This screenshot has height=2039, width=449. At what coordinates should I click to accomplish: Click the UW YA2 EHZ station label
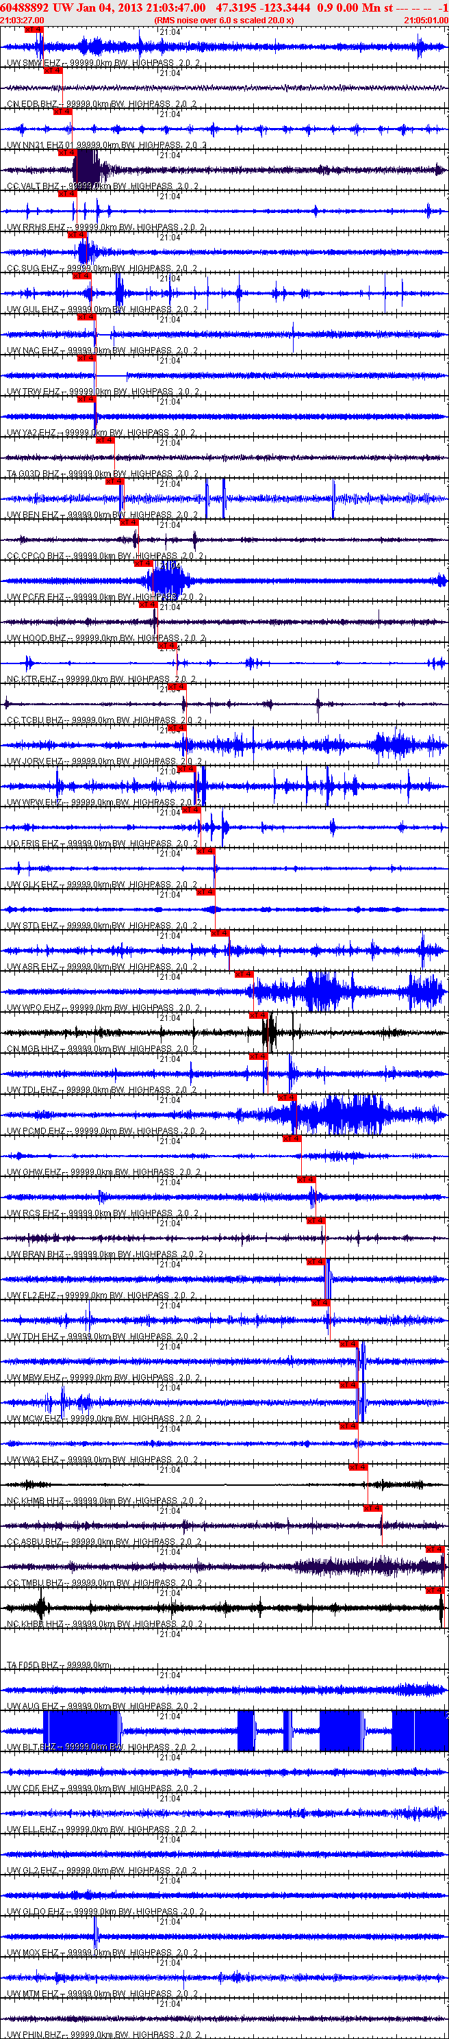[x=31, y=433]
